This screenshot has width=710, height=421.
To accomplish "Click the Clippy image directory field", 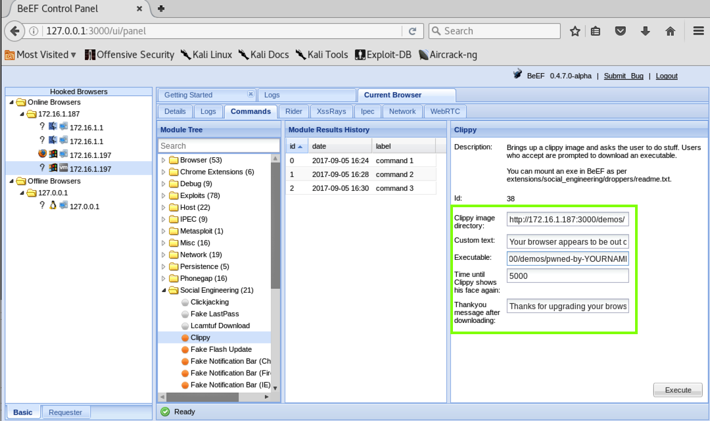I will pos(568,219).
